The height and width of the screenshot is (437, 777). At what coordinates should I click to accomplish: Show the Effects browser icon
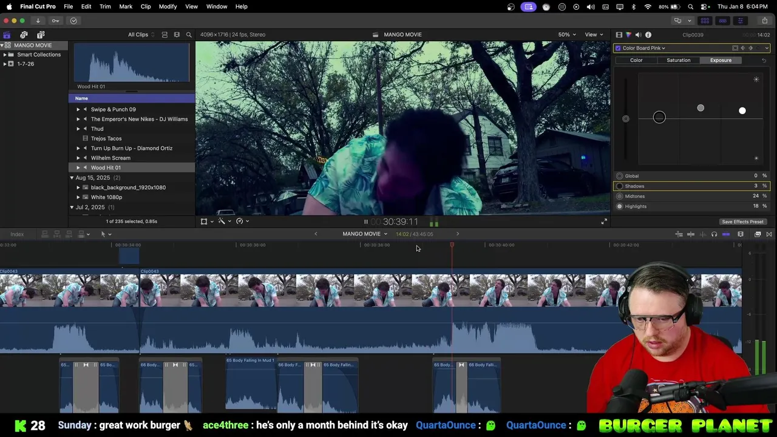(x=758, y=234)
